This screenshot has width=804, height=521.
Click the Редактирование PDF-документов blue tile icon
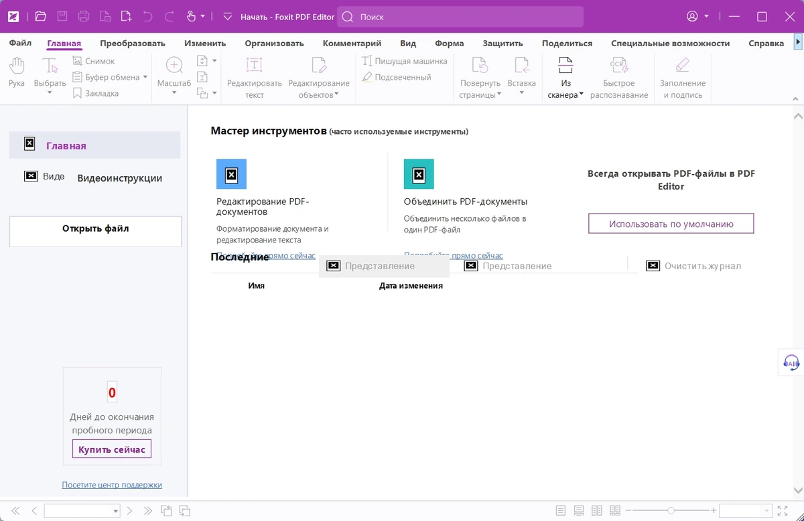click(231, 174)
